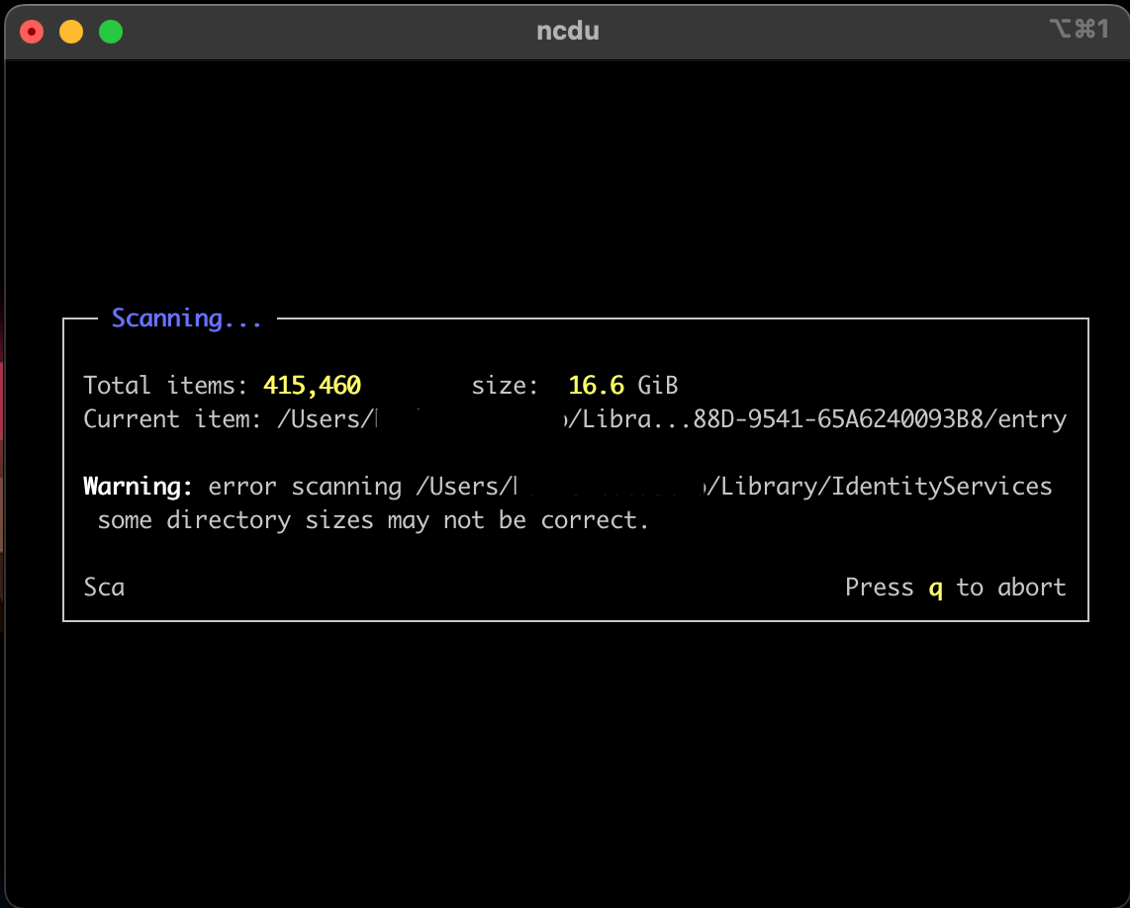Toggle the yellow minimize traffic light
Viewport: 1130px width, 908px height.
pos(70,31)
